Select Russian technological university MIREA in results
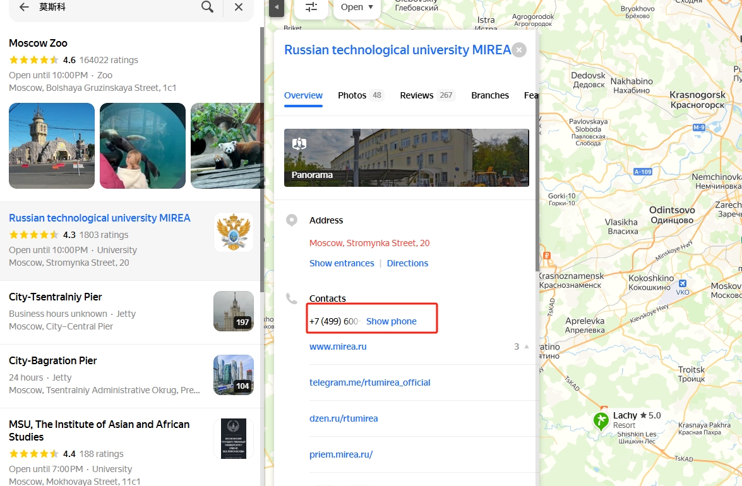 [100, 218]
